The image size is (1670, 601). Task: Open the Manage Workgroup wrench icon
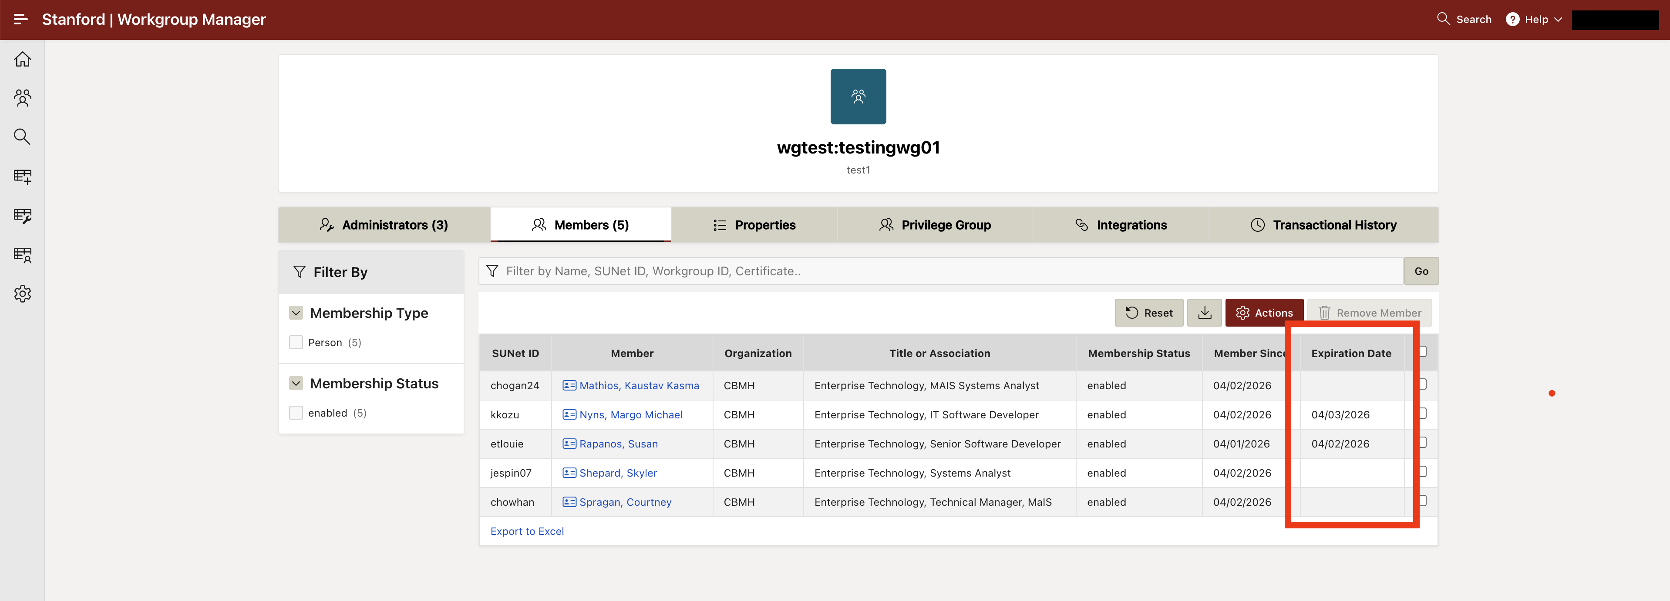point(23,216)
